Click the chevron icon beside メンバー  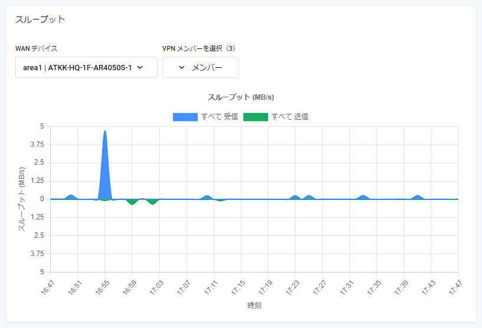click(182, 68)
